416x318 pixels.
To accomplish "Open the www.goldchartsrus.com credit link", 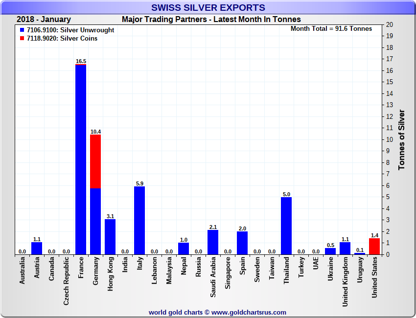I will [249, 313].
